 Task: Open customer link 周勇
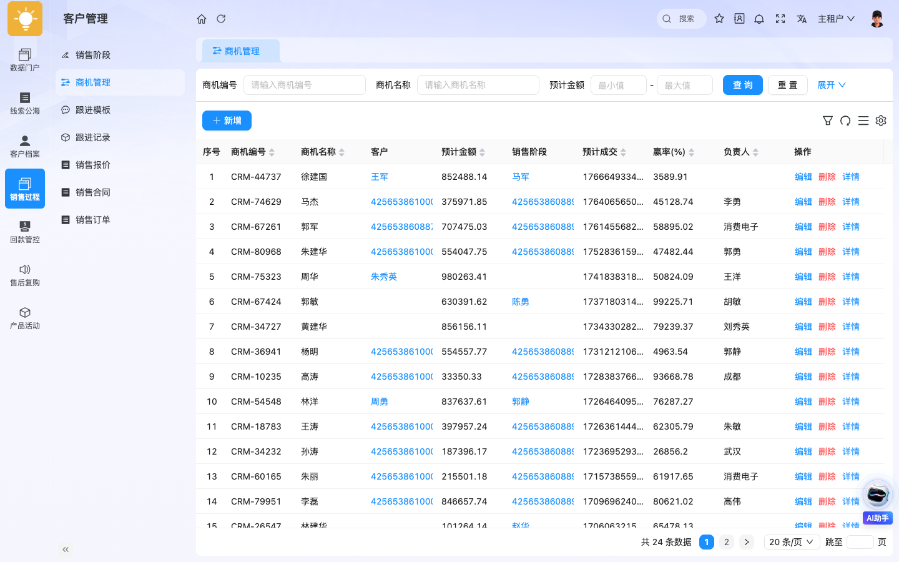coord(380,402)
